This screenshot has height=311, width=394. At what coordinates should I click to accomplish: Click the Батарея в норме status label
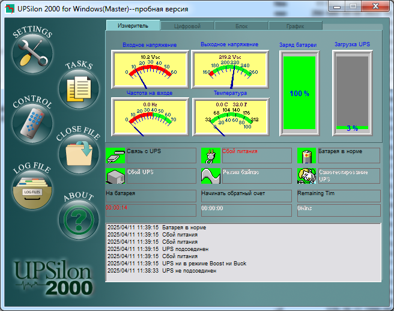click(x=349, y=155)
